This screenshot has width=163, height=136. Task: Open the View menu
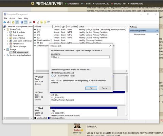click(19, 18)
